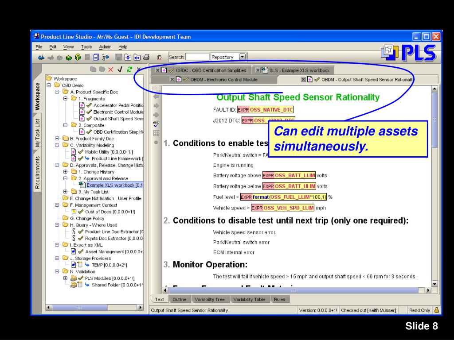
Task: Click the gray left arrow in editor sidebar
Action: [156, 97]
